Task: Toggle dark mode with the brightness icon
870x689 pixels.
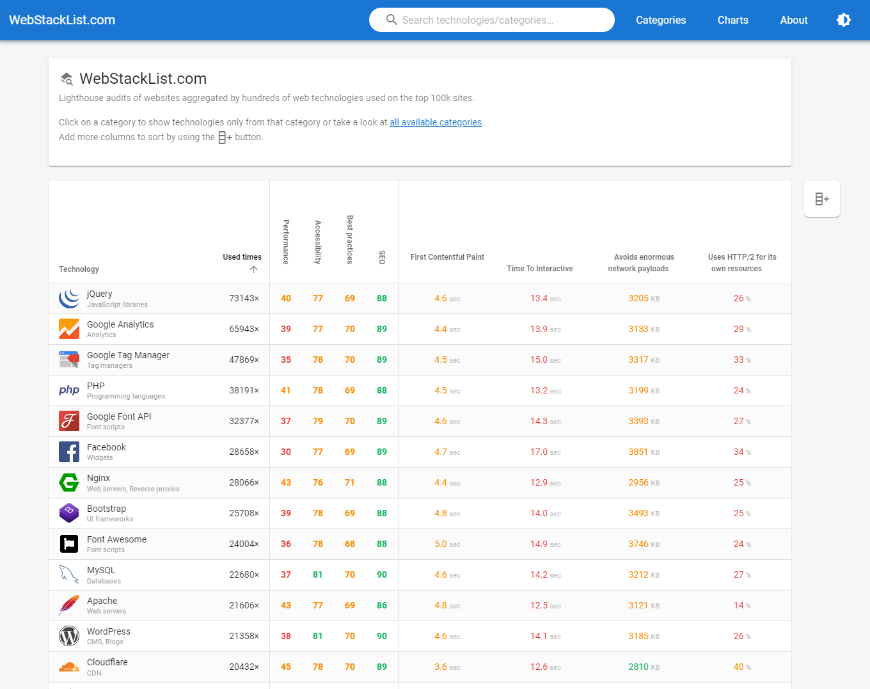Action: click(x=844, y=20)
